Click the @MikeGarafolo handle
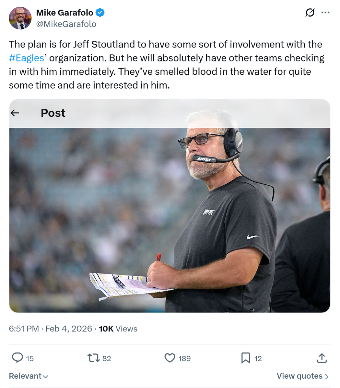The height and width of the screenshot is (388, 340). (66, 24)
